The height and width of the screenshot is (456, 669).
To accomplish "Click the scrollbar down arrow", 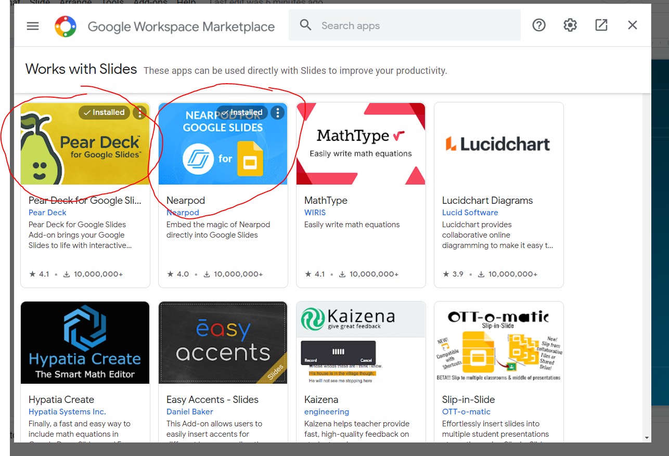I will pyautogui.click(x=647, y=438).
